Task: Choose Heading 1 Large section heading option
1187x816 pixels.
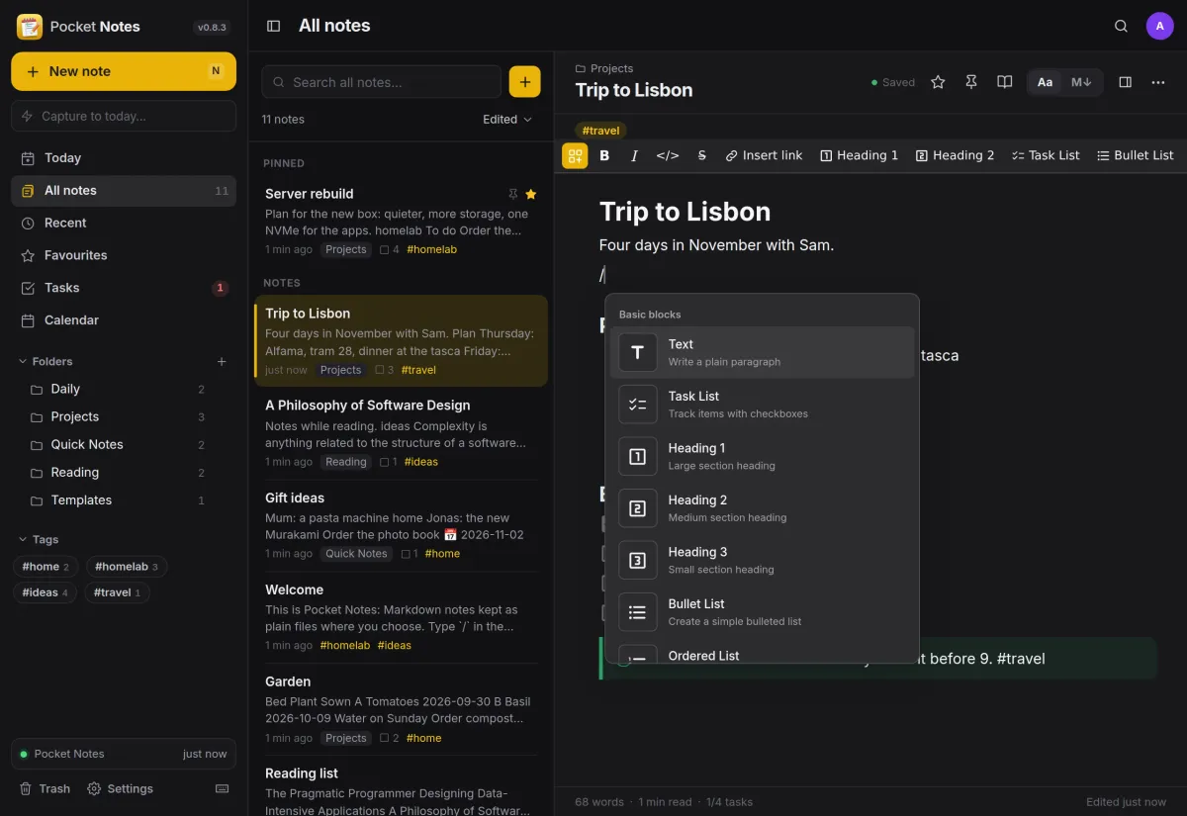Action: pos(762,456)
